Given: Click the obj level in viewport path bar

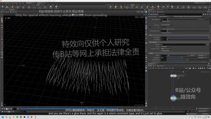Looking at the screenshot, I should pos(8,12).
